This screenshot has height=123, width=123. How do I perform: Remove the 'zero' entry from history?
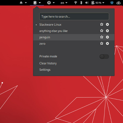pyautogui.click(x=107, y=43)
